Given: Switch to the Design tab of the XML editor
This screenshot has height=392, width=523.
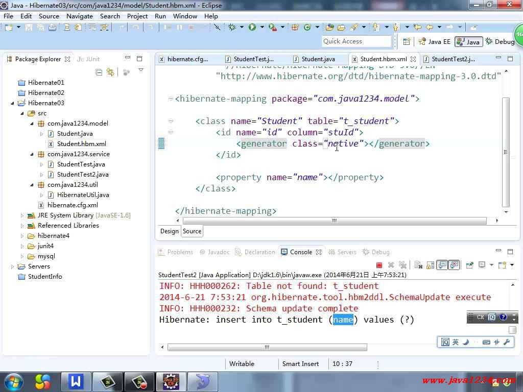Looking at the screenshot, I should coord(170,231).
